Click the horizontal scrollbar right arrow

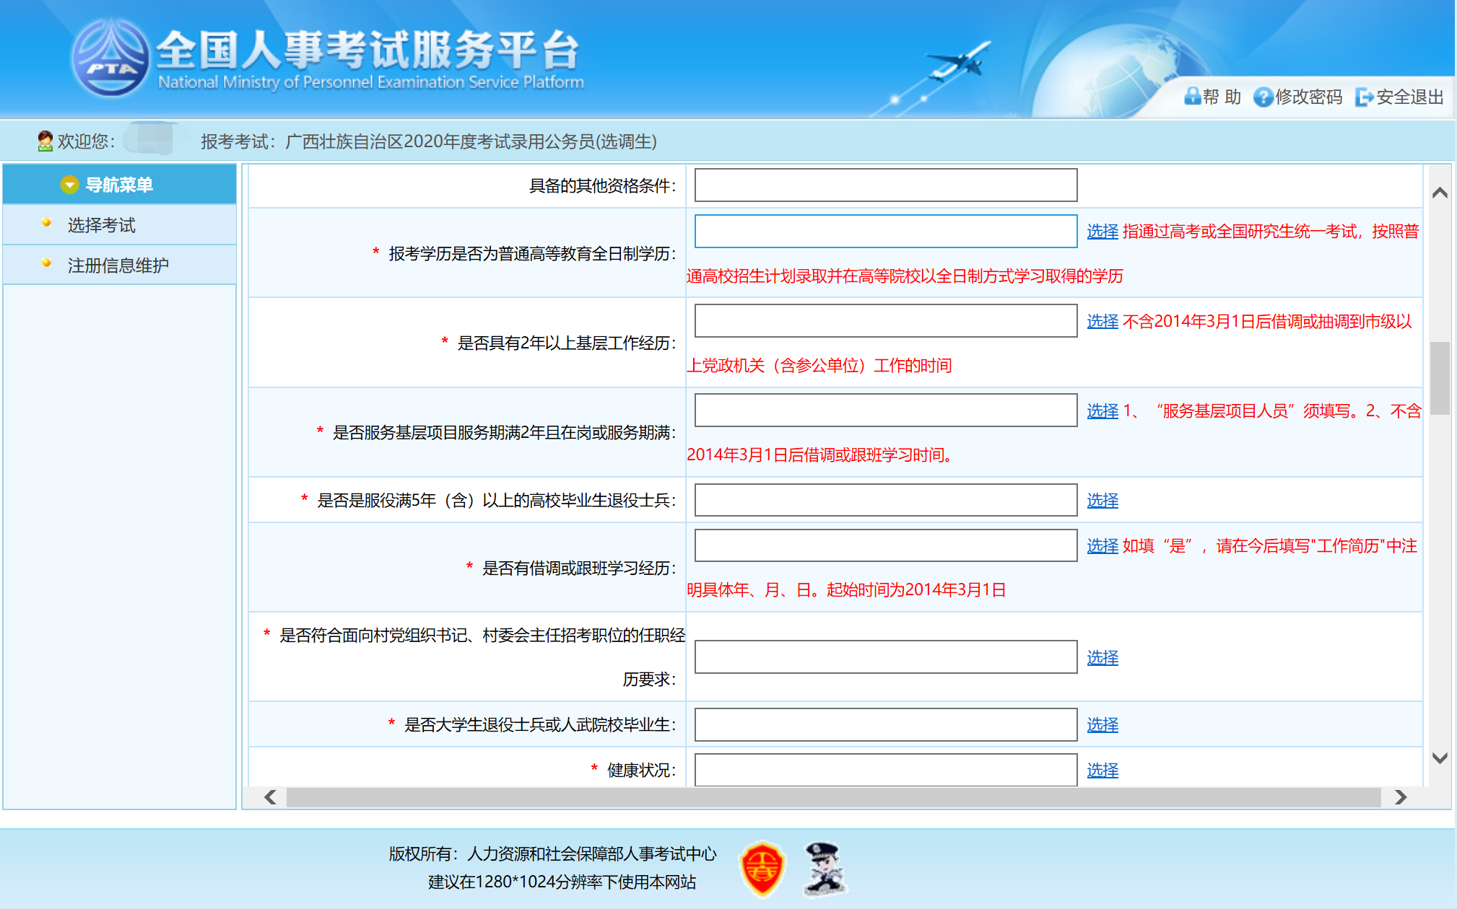(x=1401, y=797)
